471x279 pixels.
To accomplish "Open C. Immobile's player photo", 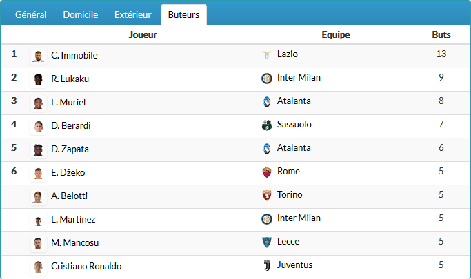I will tap(39, 56).
